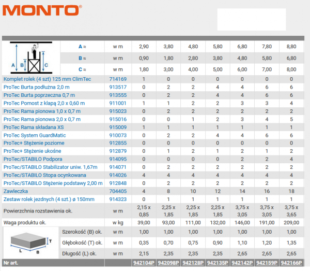Open ProTec Burta podłużna 2,0 m
This screenshot has height=271, width=310.
[37, 87]
